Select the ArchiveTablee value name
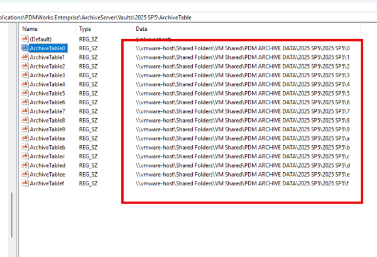377x257 pixels. pos(47,175)
